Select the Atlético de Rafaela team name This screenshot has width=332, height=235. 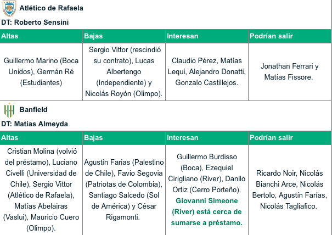(51, 8)
